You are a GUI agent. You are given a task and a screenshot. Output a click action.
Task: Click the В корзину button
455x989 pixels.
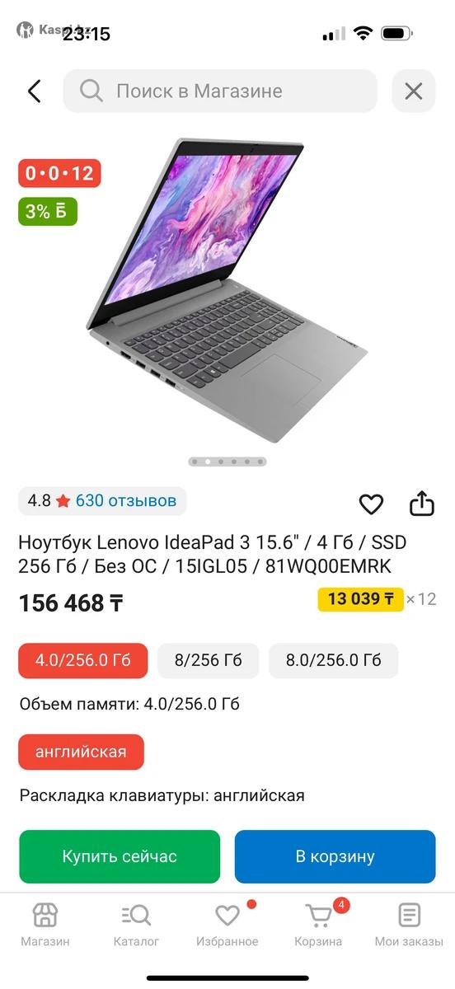[335, 856]
